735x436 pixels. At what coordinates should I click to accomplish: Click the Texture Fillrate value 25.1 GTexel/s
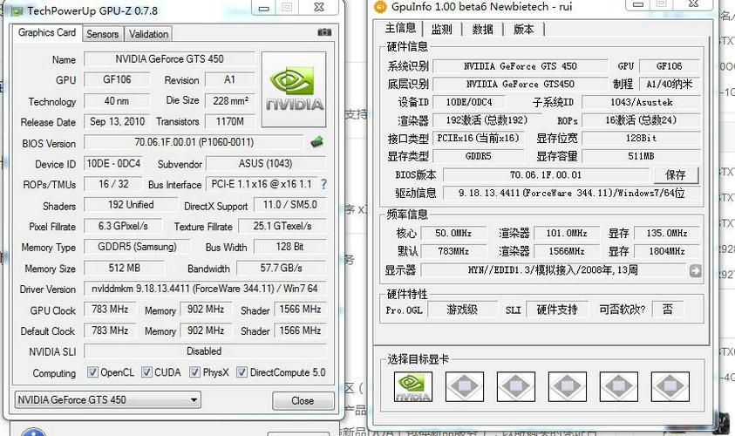pyautogui.click(x=282, y=226)
